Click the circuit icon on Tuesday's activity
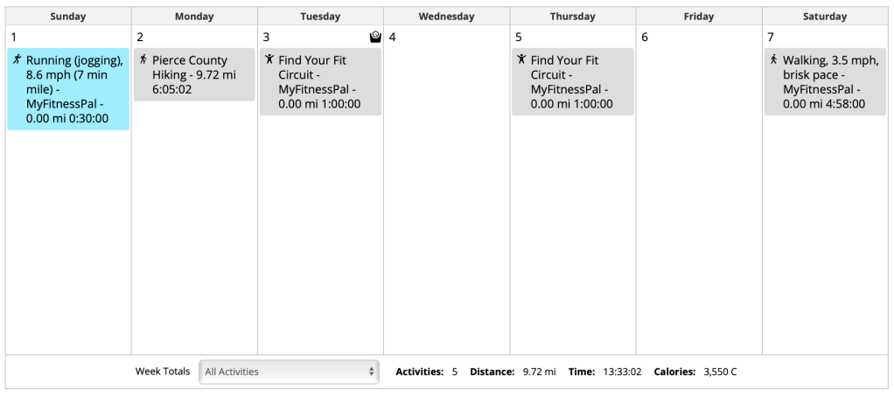This screenshot has height=396, width=894. [x=269, y=59]
